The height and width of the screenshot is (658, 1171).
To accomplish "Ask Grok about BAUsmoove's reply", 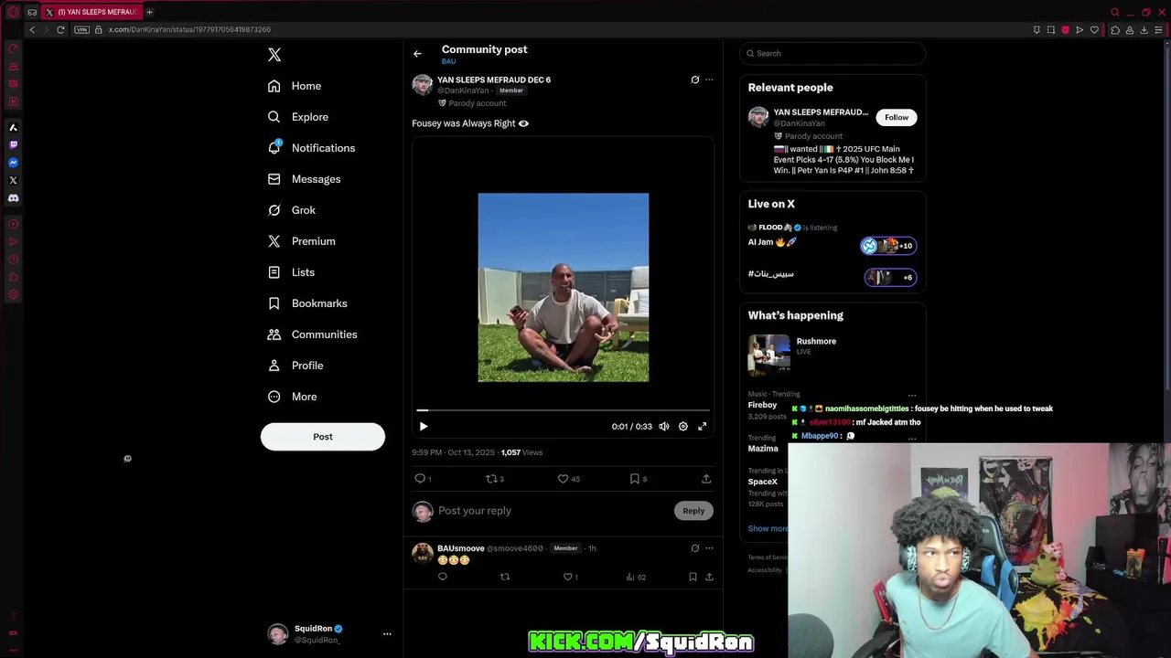I will click(694, 548).
